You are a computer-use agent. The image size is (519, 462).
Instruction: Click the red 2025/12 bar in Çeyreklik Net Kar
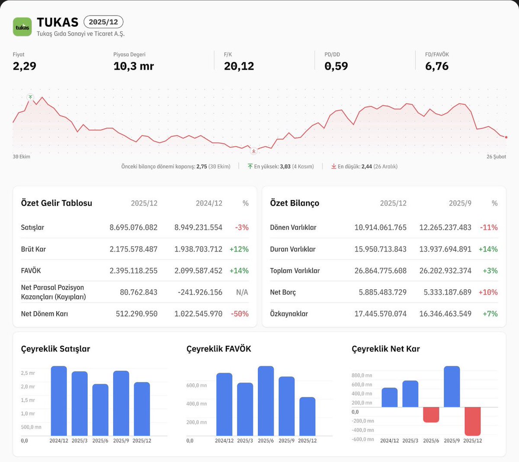[473, 421]
